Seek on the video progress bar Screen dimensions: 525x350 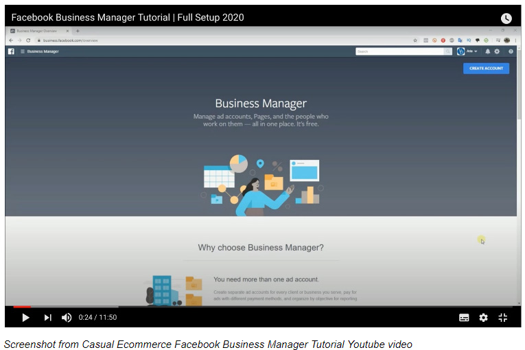[x=263, y=307]
